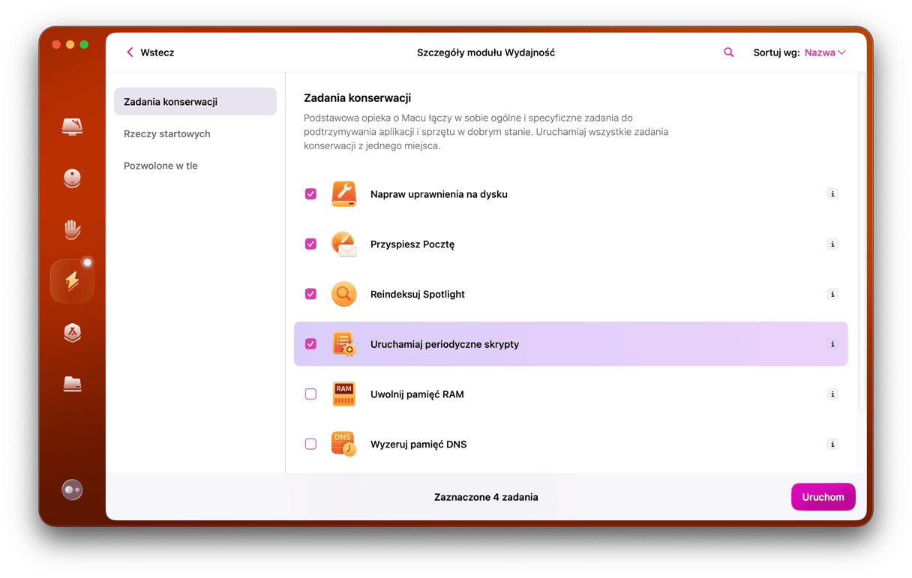The width and height of the screenshot is (912, 578).
Task: Select the Performance lightning bolt sidebar icon
Action: (x=72, y=281)
